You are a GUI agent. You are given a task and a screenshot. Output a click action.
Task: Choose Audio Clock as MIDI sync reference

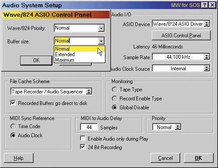click(13, 135)
